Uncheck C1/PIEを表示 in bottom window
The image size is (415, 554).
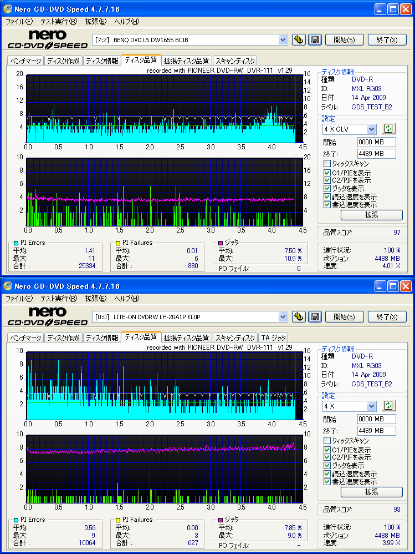(x=327, y=450)
